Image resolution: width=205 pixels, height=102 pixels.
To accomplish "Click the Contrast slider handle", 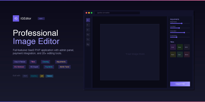I will point(179,28).
